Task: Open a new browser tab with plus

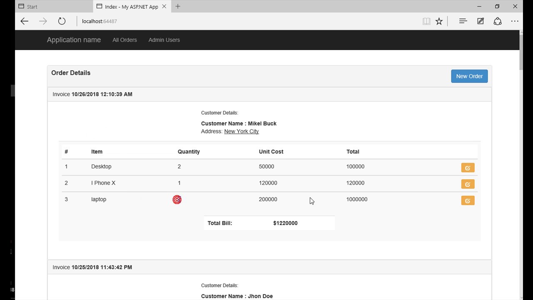Action: (x=178, y=6)
